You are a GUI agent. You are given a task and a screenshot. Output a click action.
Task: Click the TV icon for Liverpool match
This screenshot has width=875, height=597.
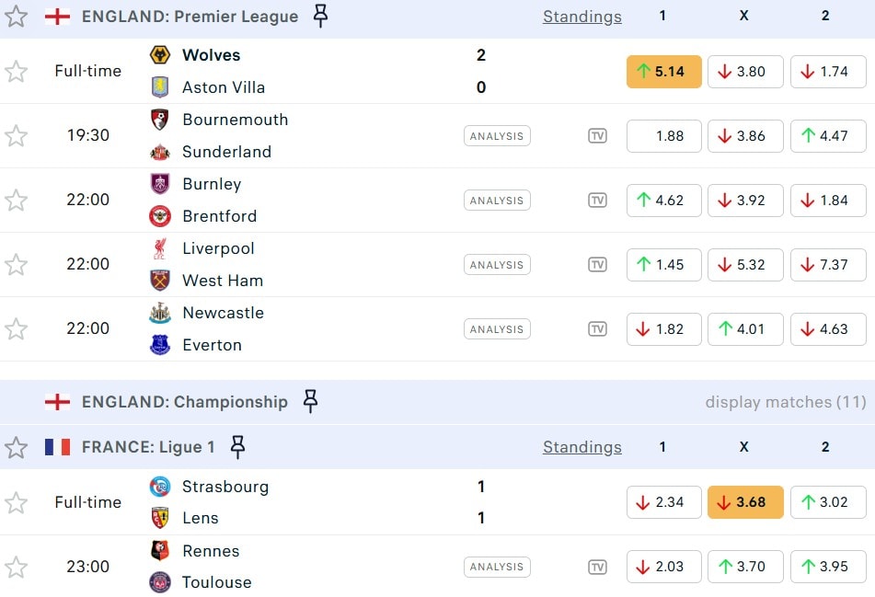pyautogui.click(x=598, y=265)
